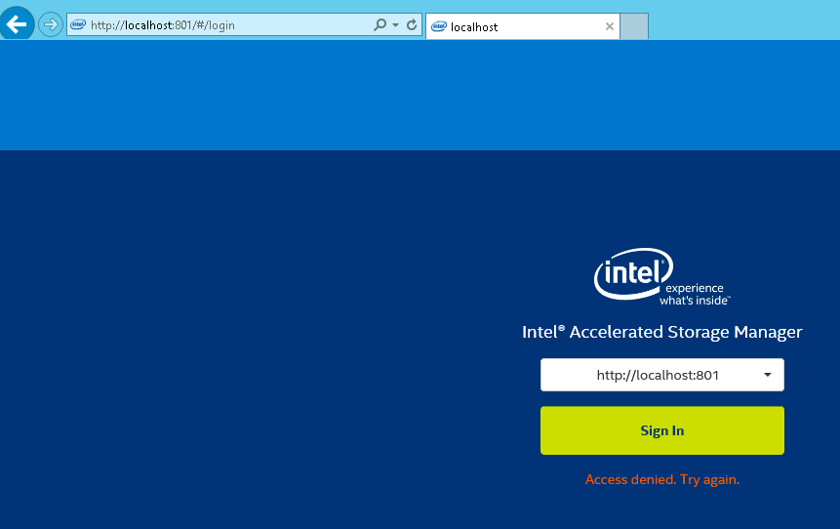
Task: Click the browser Forward arrow button
Action: click(50, 24)
